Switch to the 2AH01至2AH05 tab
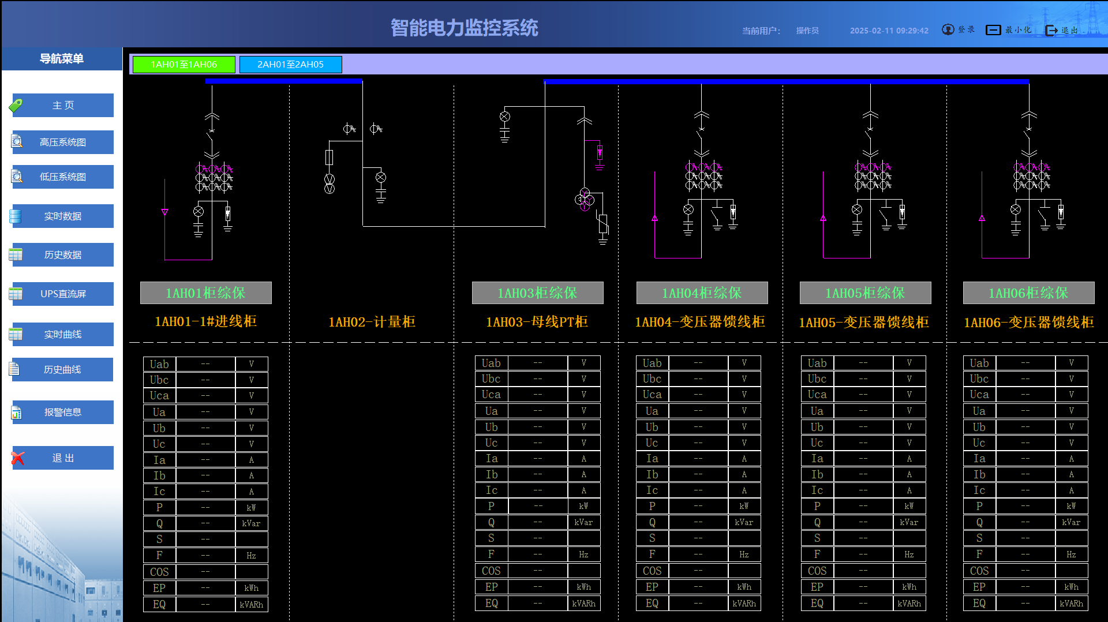Screen dimensions: 1108x622 pos(290,65)
